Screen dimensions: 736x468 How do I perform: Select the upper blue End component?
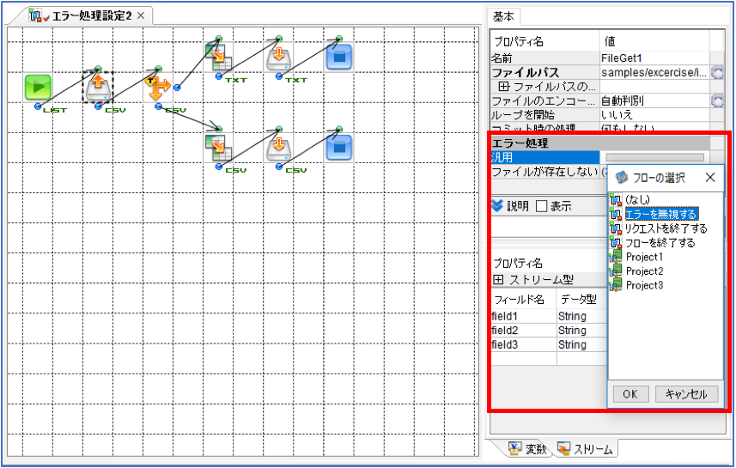[x=338, y=58]
